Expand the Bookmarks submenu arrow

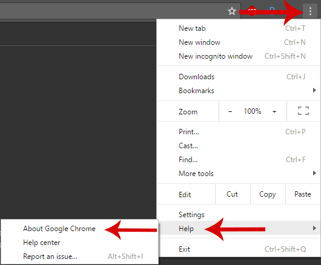[314, 90]
